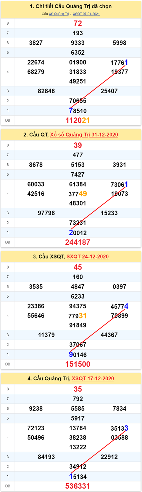This screenshot has width=142, height=492.
Task: Click the number 31833
Action: tap(78, 72)
